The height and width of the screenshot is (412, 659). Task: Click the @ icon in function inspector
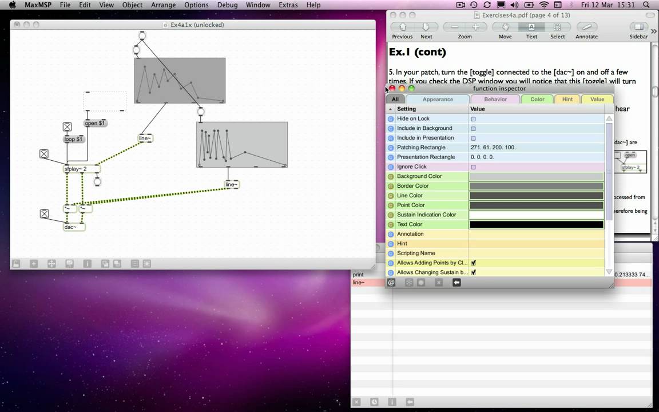391,283
